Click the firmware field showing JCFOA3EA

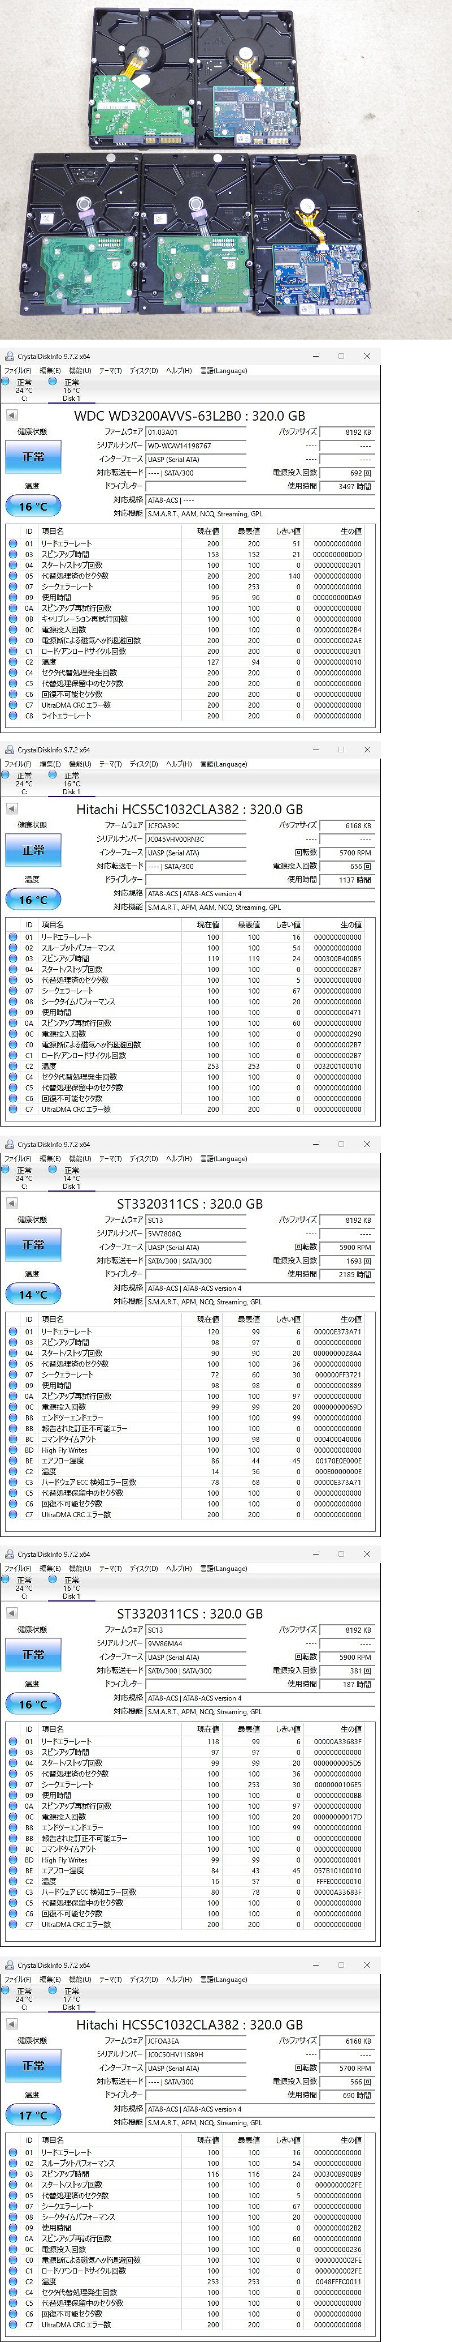[x=195, y=2041]
